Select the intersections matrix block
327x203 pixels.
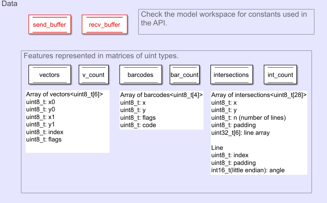[231, 74]
